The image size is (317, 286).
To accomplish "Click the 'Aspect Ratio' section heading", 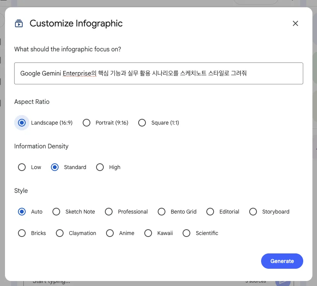I will [x=32, y=102].
